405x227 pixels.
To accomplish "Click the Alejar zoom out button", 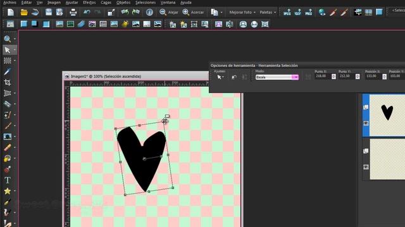I will coord(169,12).
